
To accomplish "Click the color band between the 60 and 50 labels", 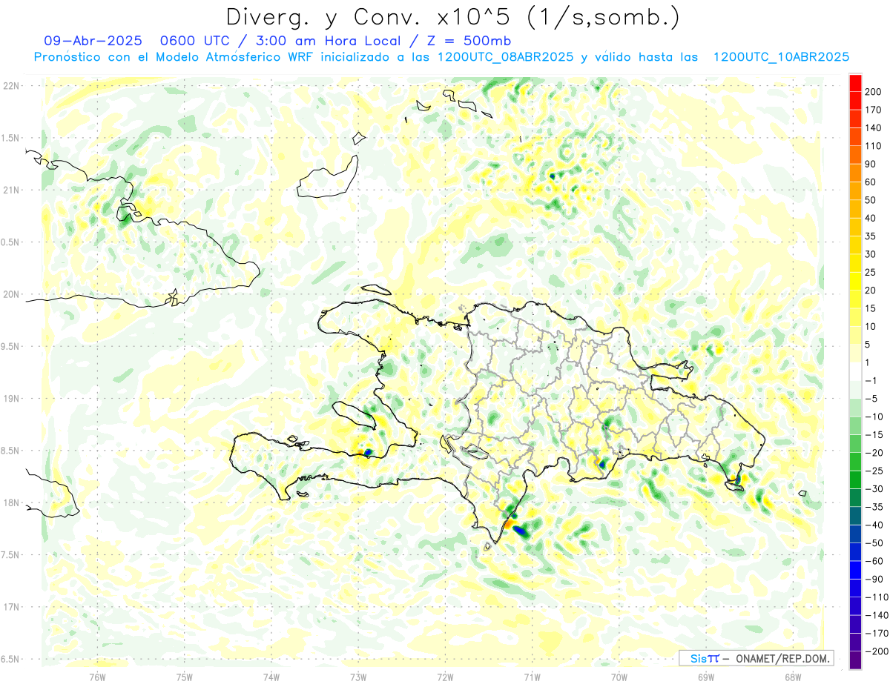I will [855, 191].
